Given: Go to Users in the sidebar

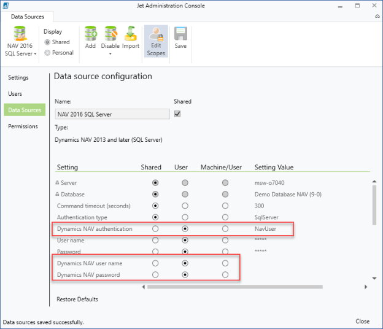Looking at the screenshot, I should pyautogui.click(x=15, y=94).
